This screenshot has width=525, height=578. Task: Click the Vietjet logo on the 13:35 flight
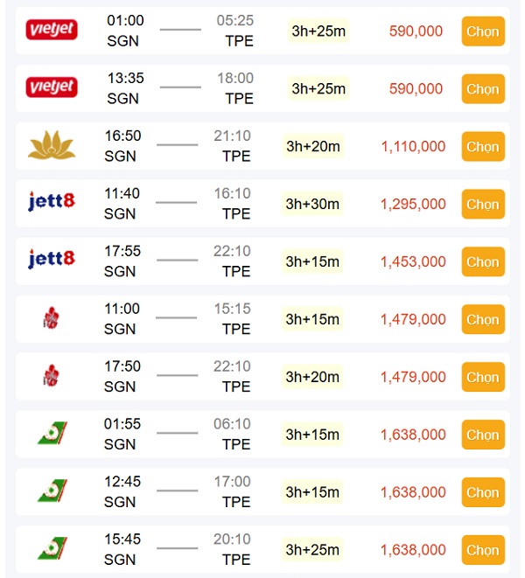click(x=52, y=87)
